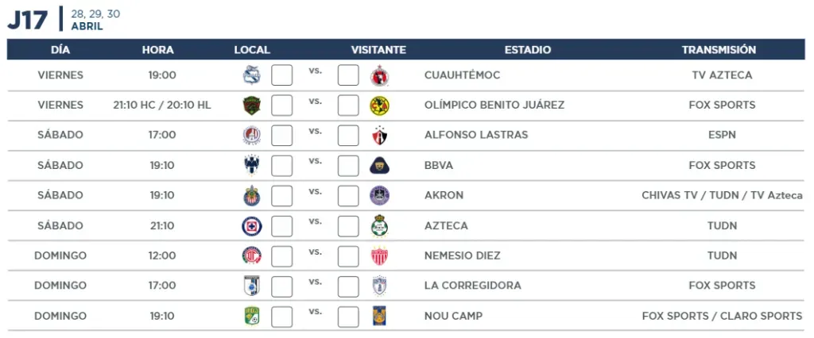Click local score box for Cuauhtémoc match

coord(282,75)
